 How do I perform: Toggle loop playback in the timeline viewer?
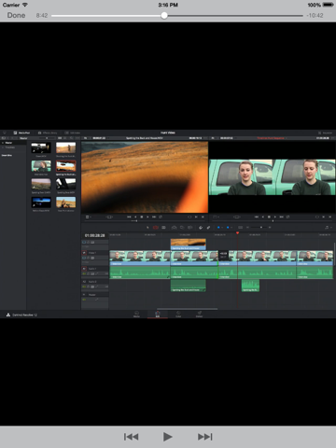[287, 217]
